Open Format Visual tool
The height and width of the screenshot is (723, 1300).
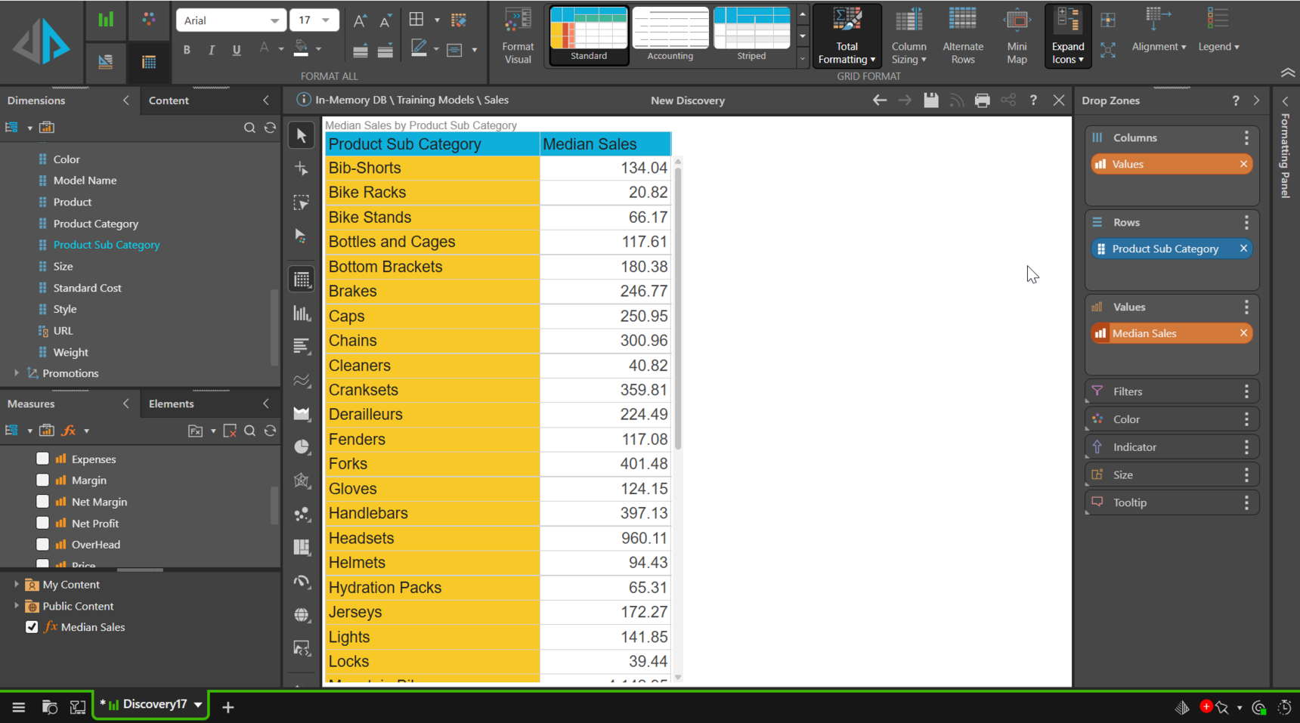[x=518, y=36]
